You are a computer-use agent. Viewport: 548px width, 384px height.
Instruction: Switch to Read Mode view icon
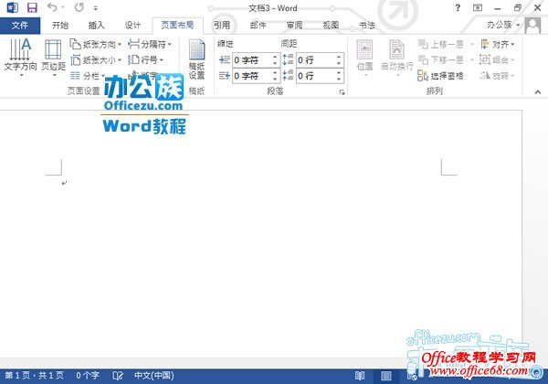pyautogui.click(x=360, y=376)
